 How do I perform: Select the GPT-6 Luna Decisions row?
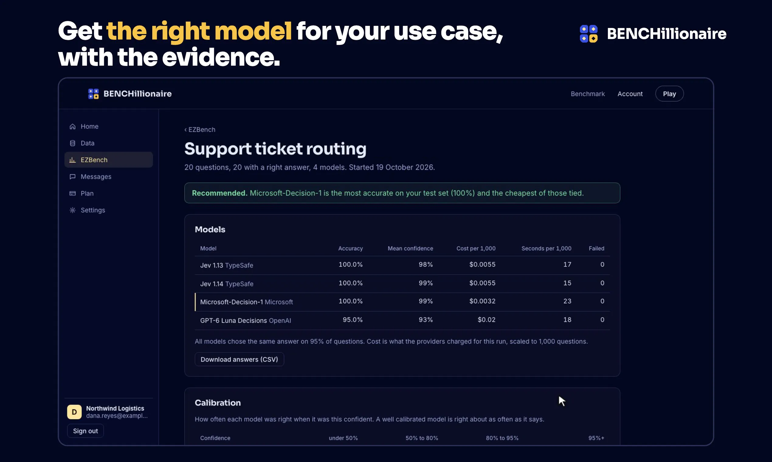pyautogui.click(x=402, y=320)
